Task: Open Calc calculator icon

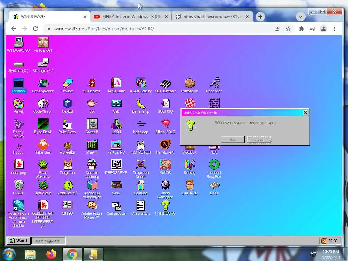Action: pyautogui.click(x=116, y=106)
